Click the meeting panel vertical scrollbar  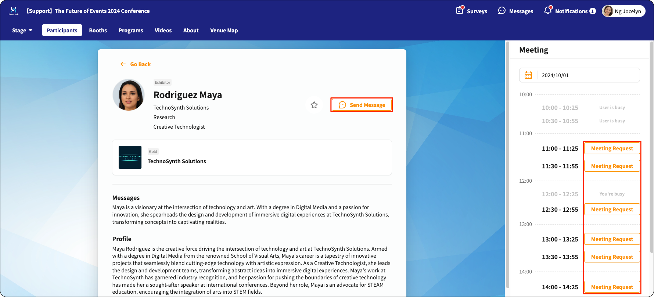pyautogui.click(x=651, y=147)
